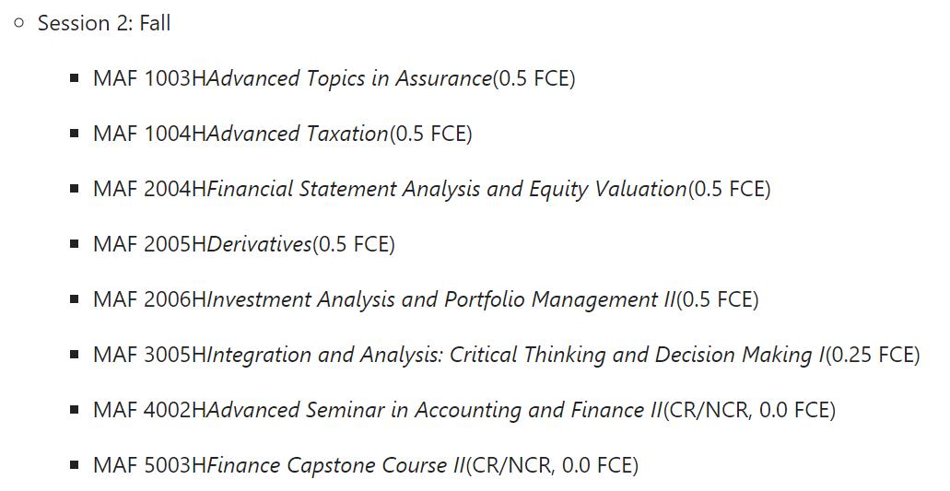Click course code MAF 1004H
Image resolution: width=950 pixels, height=491 pixels.
pyautogui.click(x=149, y=134)
